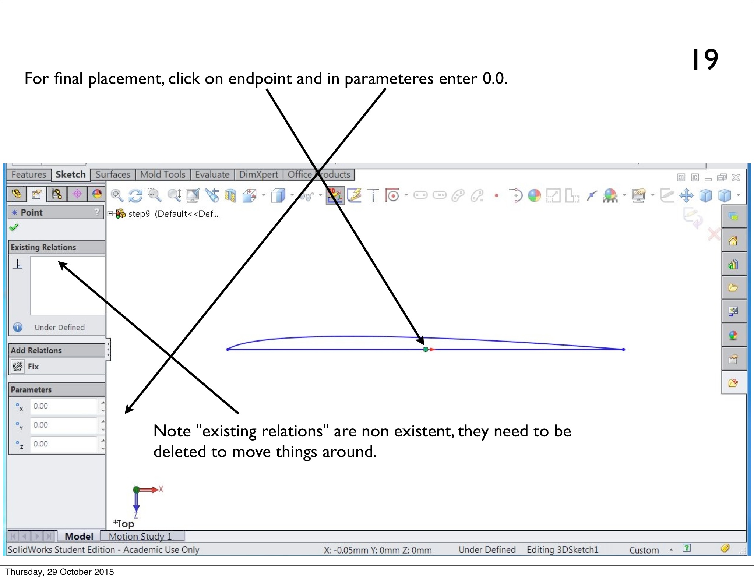Toggle the Rapid Sketch lightning icon
The height and width of the screenshot is (580, 754).
[x=354, y=195]
